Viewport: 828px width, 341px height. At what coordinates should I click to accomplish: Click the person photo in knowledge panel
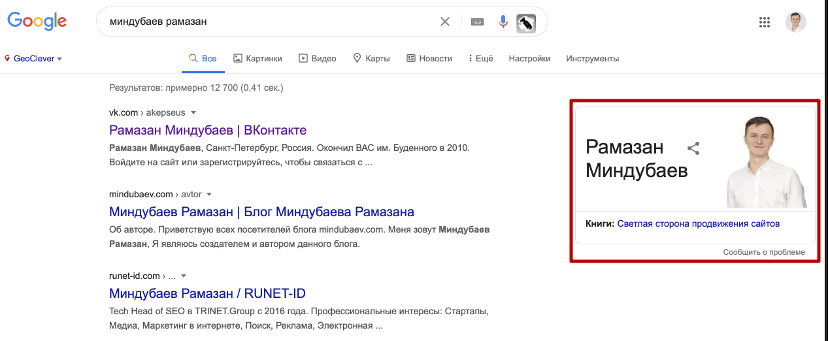771,159
